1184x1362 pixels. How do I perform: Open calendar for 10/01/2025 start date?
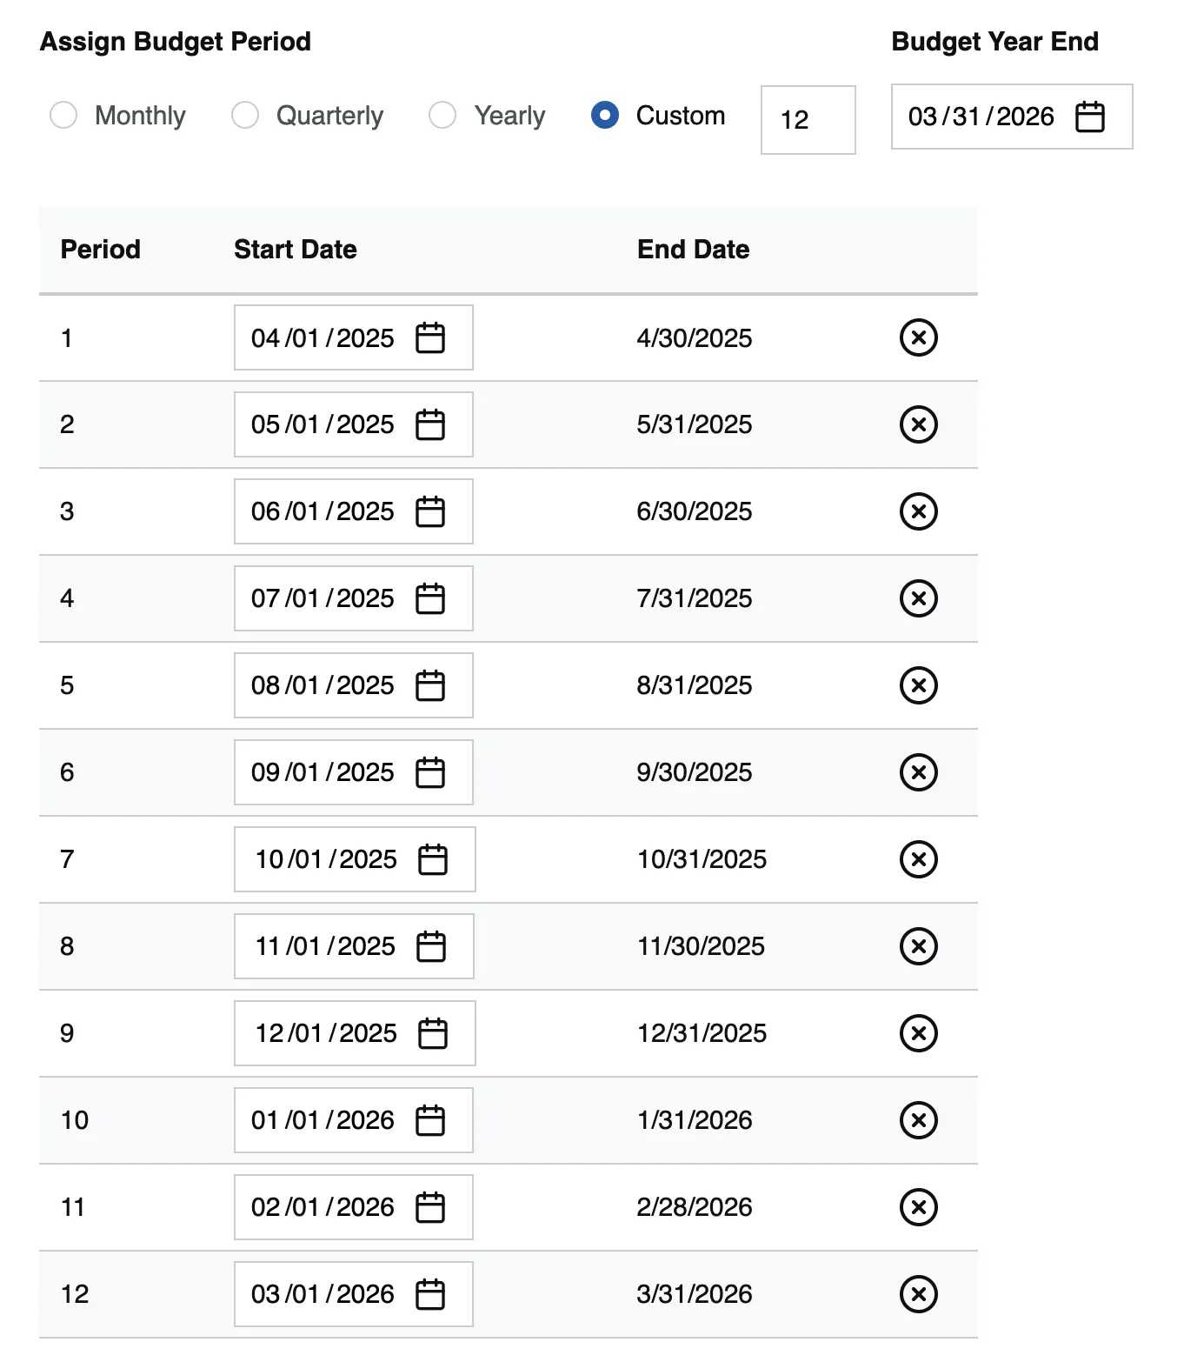click(x=433, y=859)
